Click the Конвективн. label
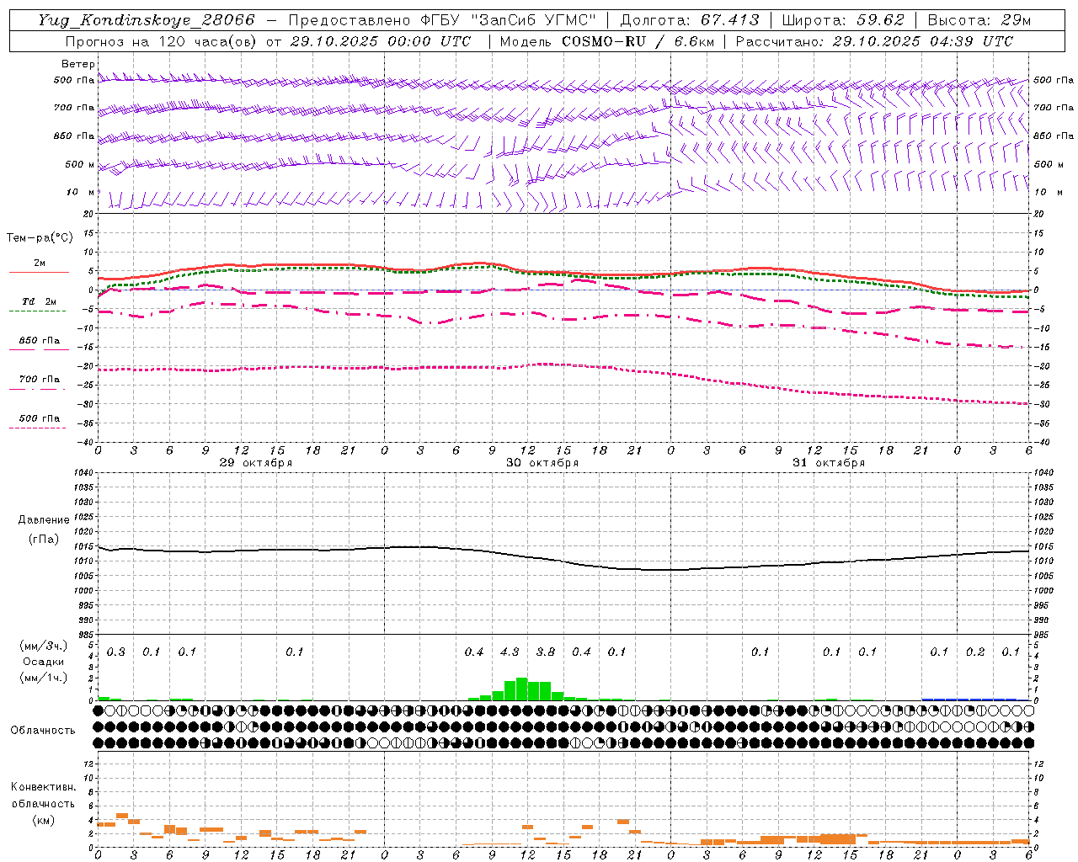Viewport: 1078px width, 862px height. (44, 787)
